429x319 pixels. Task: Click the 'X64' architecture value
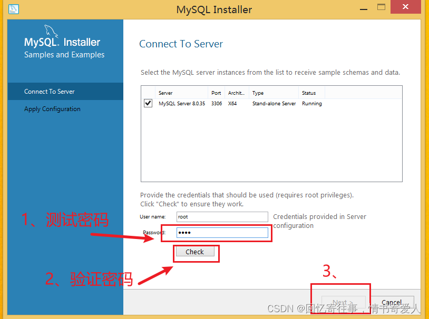pos(232,104)
